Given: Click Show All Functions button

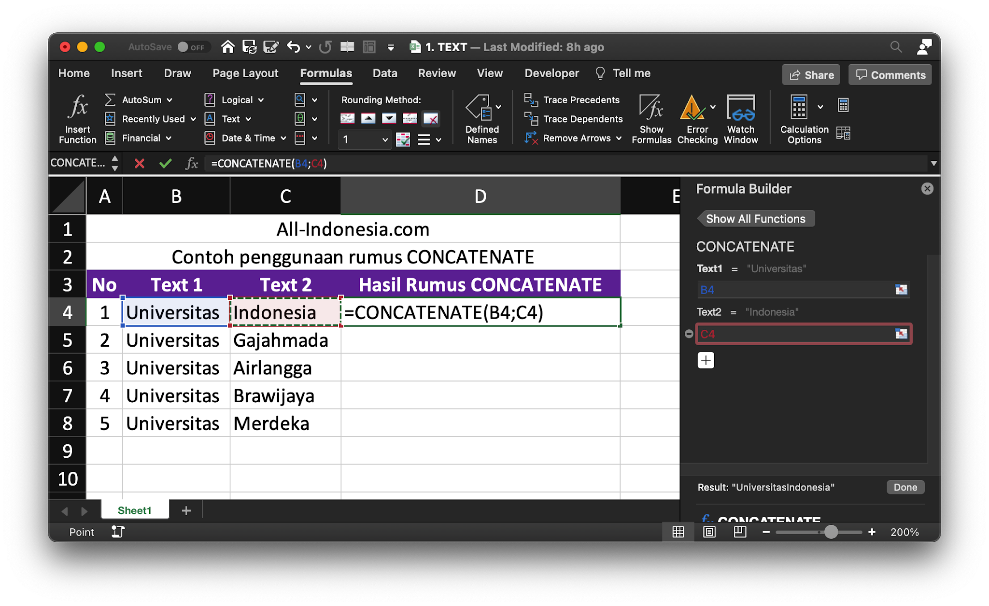Looking at the screenshot, I should click(x=755, y=219).
